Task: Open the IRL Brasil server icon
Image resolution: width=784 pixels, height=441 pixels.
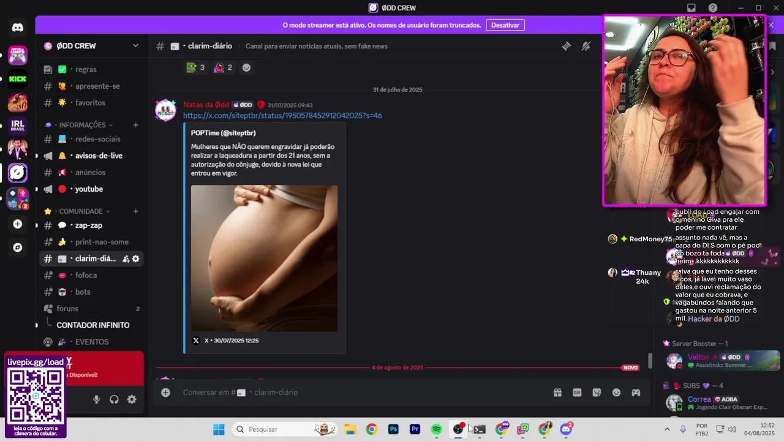Action: 17,126
